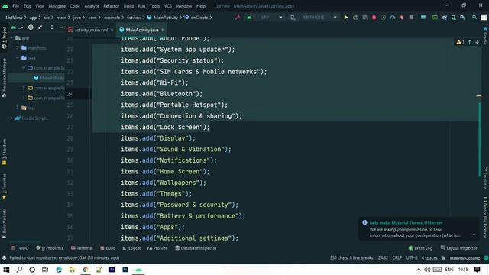489x275 pixels.
Task: Open the Android Studio icon in the taskbar
Action: click(x=138, y=270)
